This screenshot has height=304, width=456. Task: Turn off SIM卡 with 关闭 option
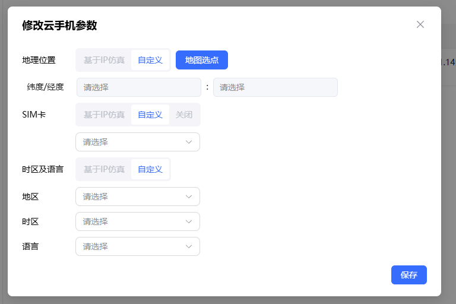[x=184, y=115]
